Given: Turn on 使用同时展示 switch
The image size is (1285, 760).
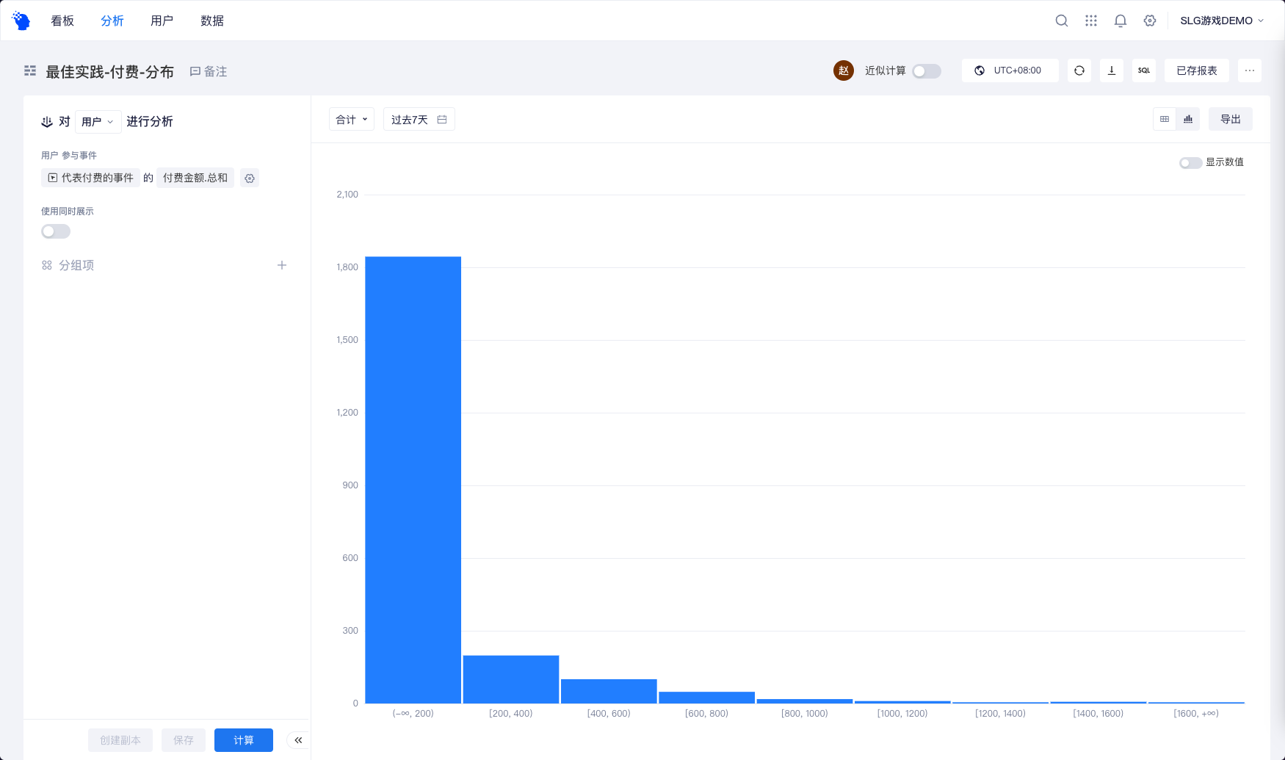Looking at the screenshot, I should tap(56, 231).
